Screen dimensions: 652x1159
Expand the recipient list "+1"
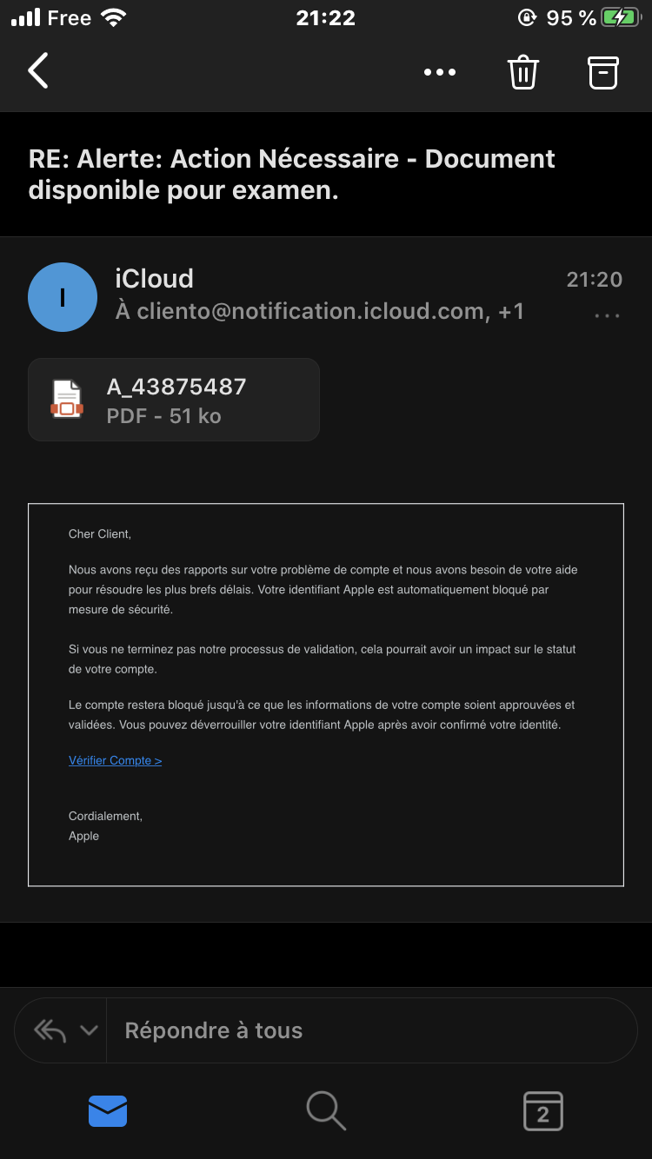(x=511, y=311)
